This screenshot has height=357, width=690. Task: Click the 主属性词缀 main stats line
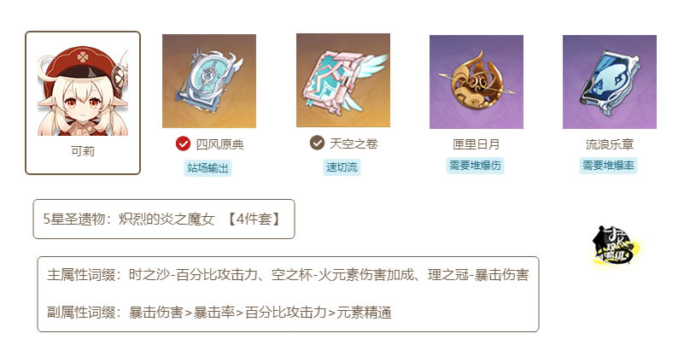[x=288, y=275]
